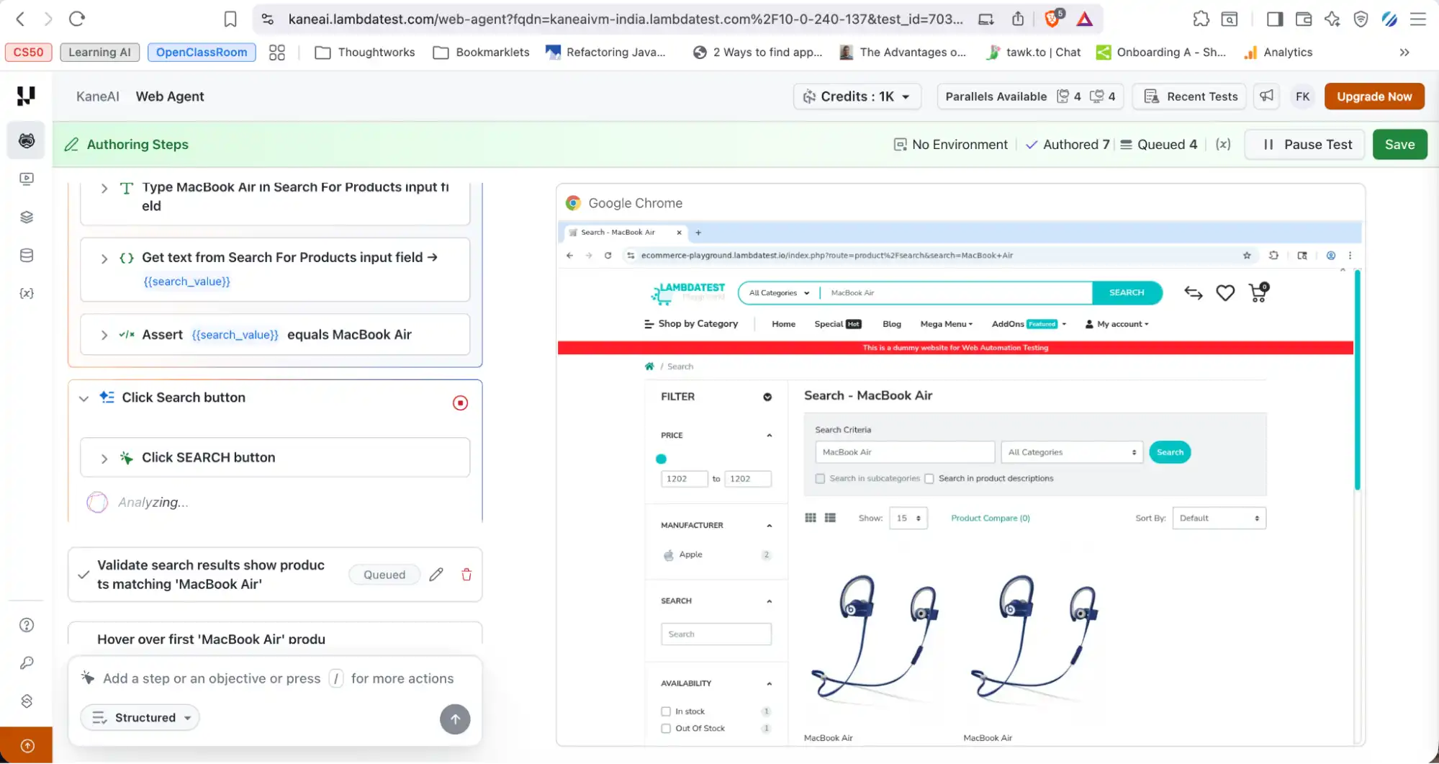Open the Special Hot menu item
The image size is (1439, 764).
837,324
